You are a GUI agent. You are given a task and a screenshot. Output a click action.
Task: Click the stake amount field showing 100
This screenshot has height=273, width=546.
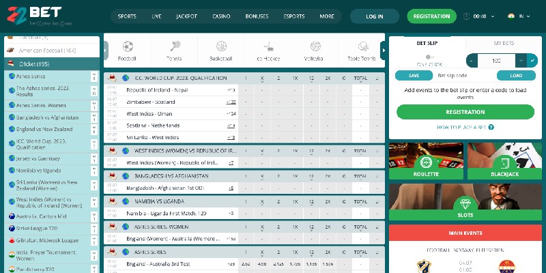click(x=497, y=61)
